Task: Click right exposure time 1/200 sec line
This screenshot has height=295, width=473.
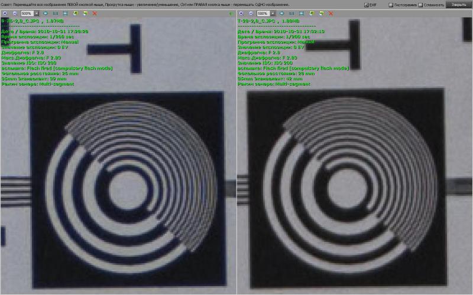Action: (274, 37)
